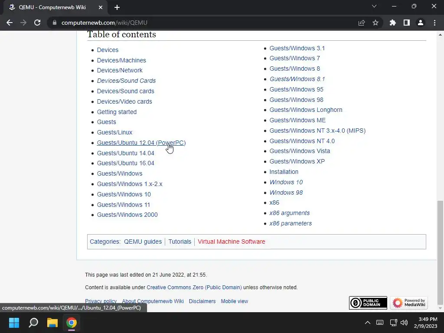
Task: Open the Chrome profile menu
Action: (421, 23)
